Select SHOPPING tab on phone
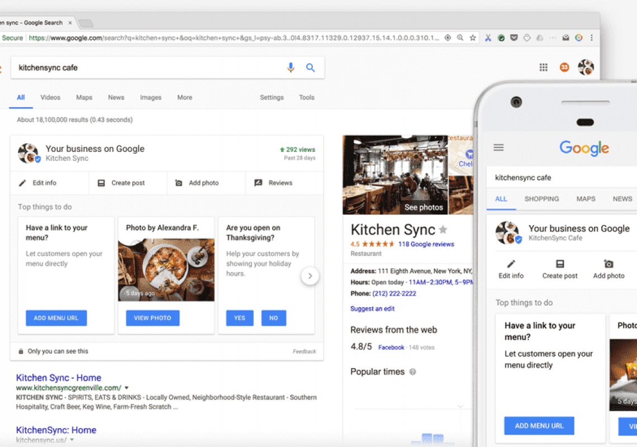Viewport: 637px width, 447px height. (541, 199)
